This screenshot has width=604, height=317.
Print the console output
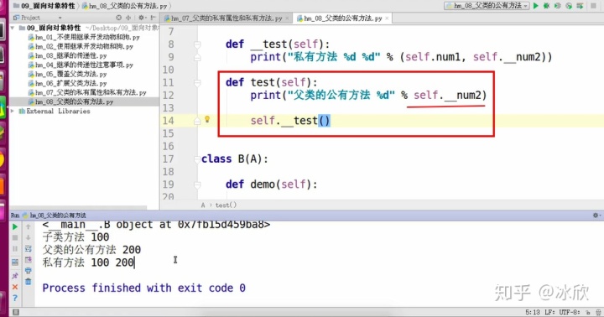(29, 271)
